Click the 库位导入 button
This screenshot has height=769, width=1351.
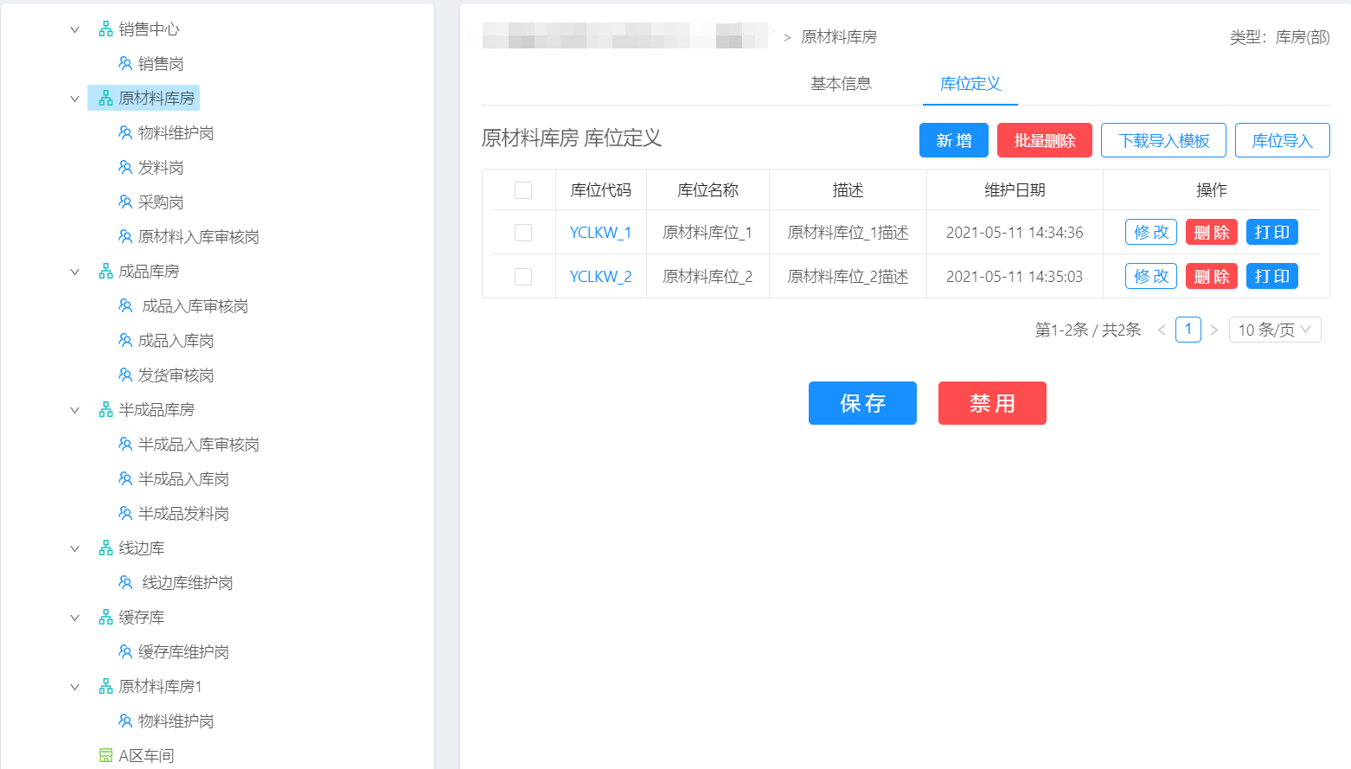[x=1283, y=140]
